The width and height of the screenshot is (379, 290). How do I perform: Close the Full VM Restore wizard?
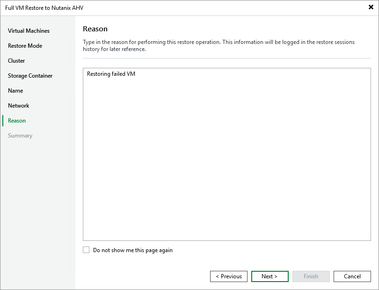(x=370, y=7)
